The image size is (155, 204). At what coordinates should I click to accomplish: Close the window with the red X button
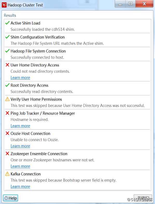tap(144, 4)
